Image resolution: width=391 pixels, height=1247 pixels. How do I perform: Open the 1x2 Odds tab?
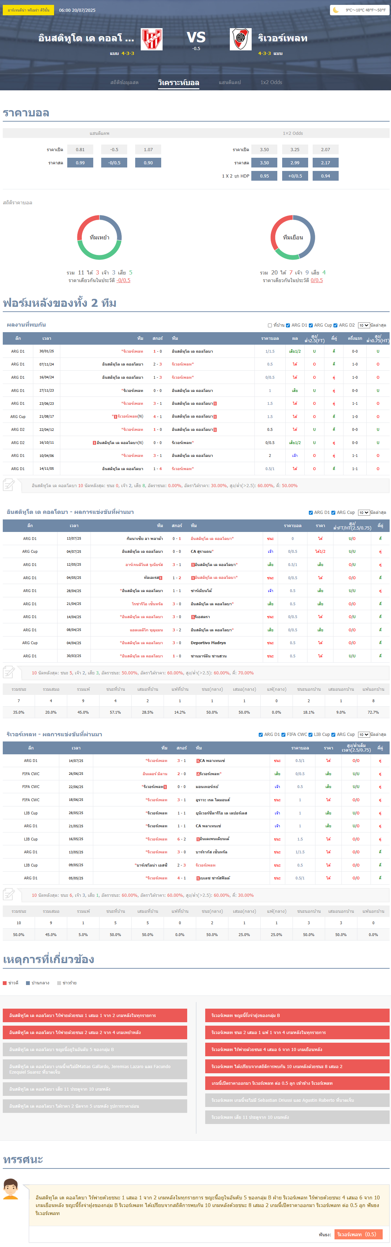[x=271, y=82]
